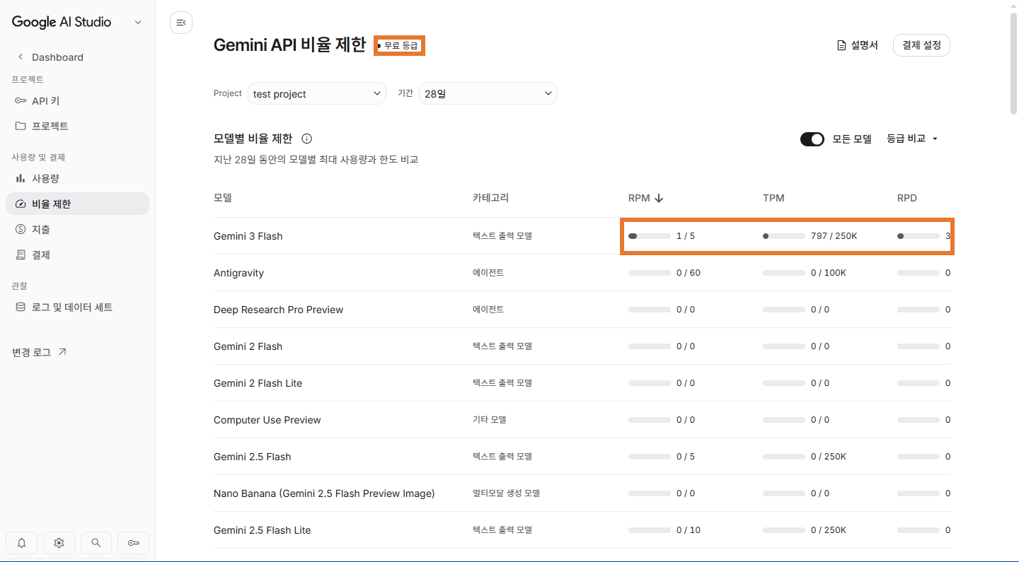Open the 결제 sidebar page
The width and height of the screenshot is (1019, 562).
click(77, 254)
